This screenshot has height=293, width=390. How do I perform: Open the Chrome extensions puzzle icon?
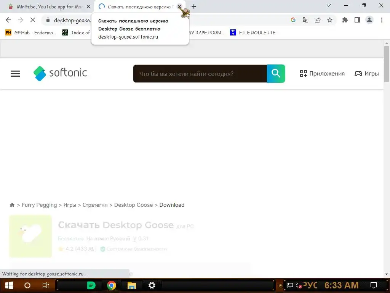tap(345, 20)
